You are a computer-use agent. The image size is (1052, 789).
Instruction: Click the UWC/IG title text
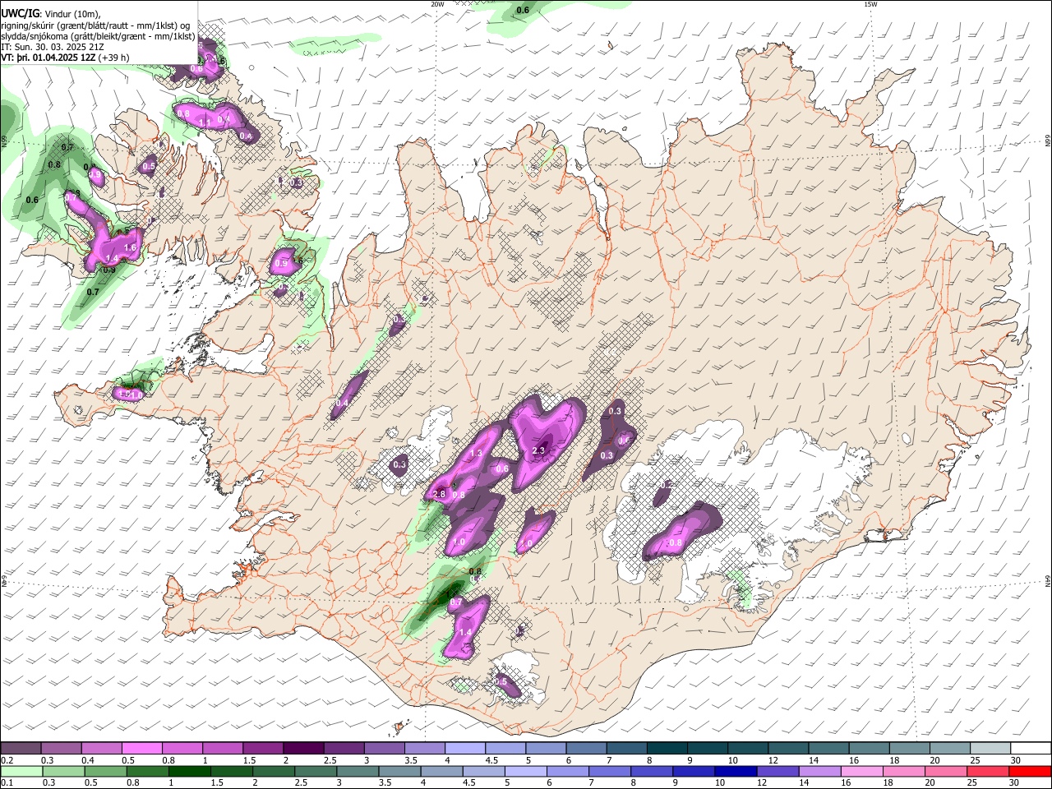[x=20, y=13]
